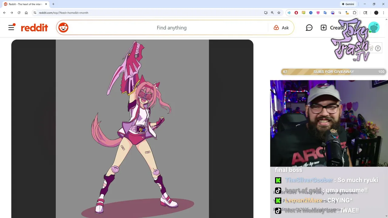Click the dashed selection capture extension icon
The width and height of the screenshot is (388, 218).
click(340, 13)
